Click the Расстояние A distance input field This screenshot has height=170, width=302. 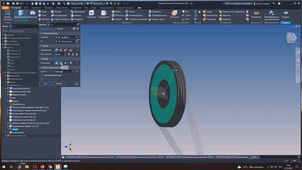pyautogui.click(x=59, y=54)
